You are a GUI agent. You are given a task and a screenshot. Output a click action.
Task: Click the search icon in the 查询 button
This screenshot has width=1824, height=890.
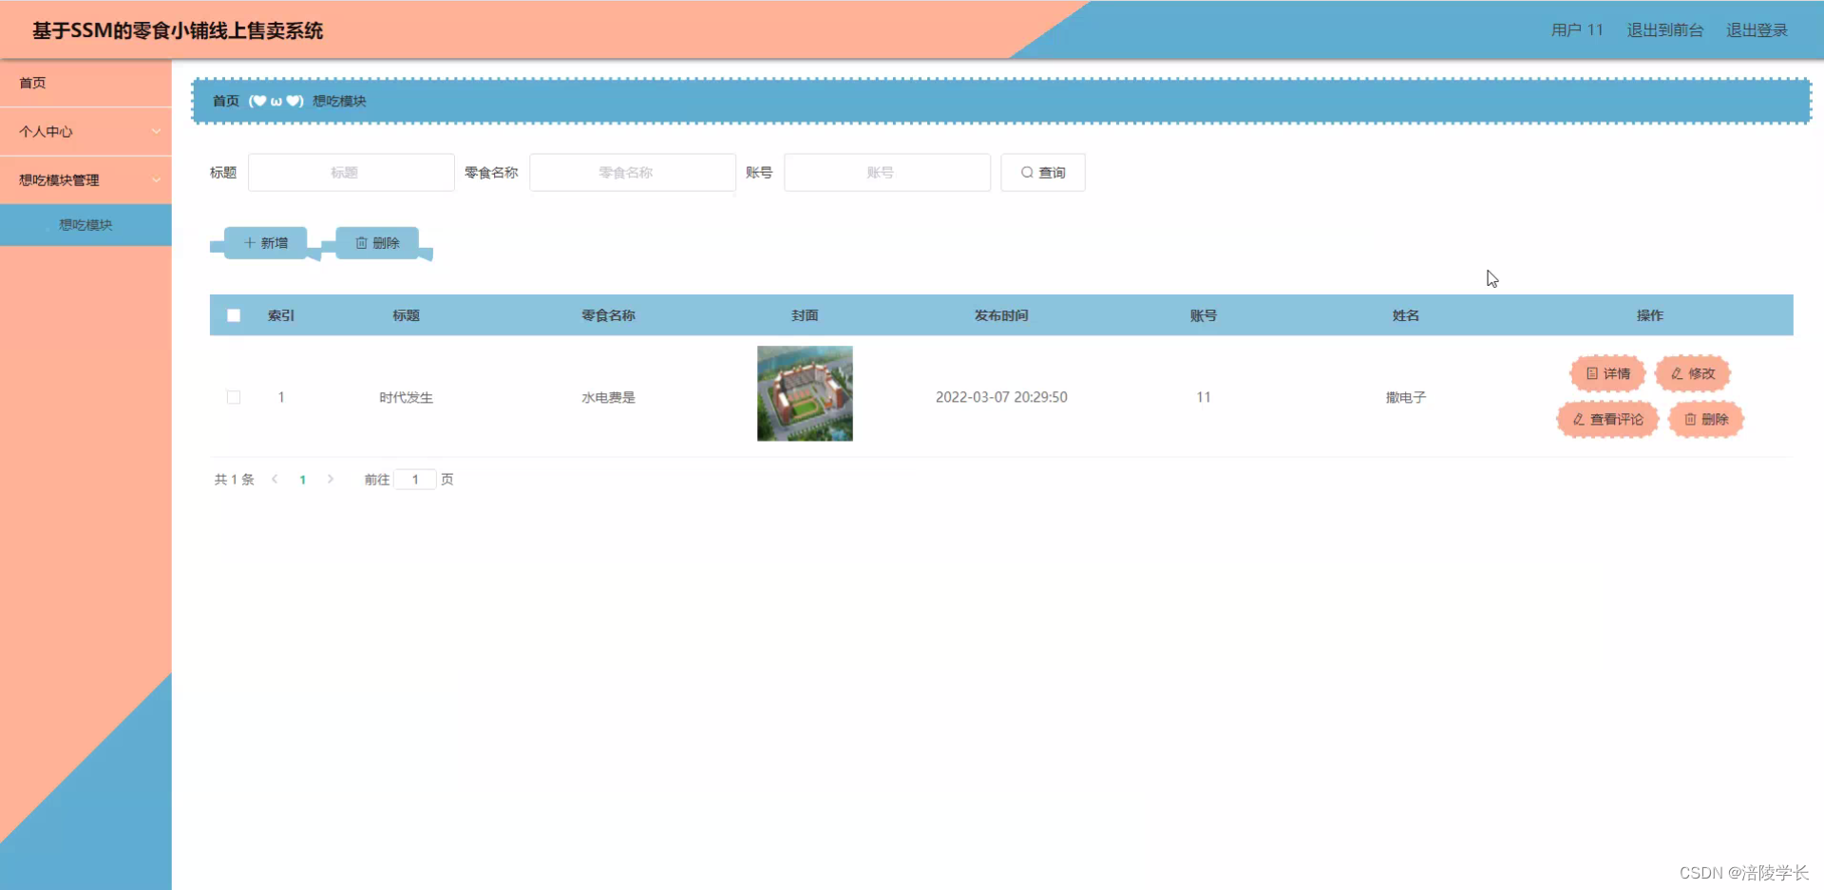(x=1027, y=172)
